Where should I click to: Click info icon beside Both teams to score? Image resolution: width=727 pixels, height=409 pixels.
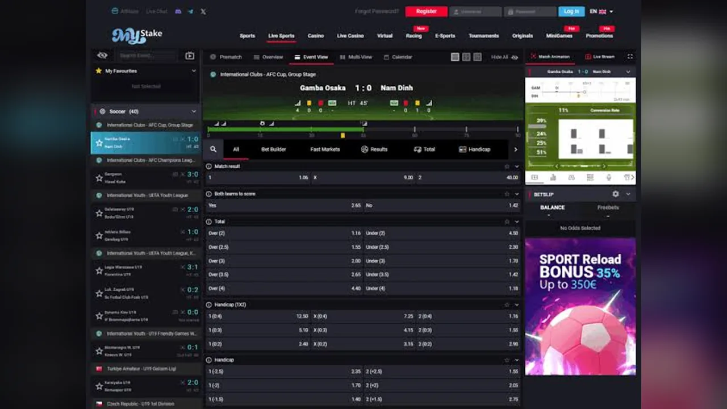click(x=208, y=194)
